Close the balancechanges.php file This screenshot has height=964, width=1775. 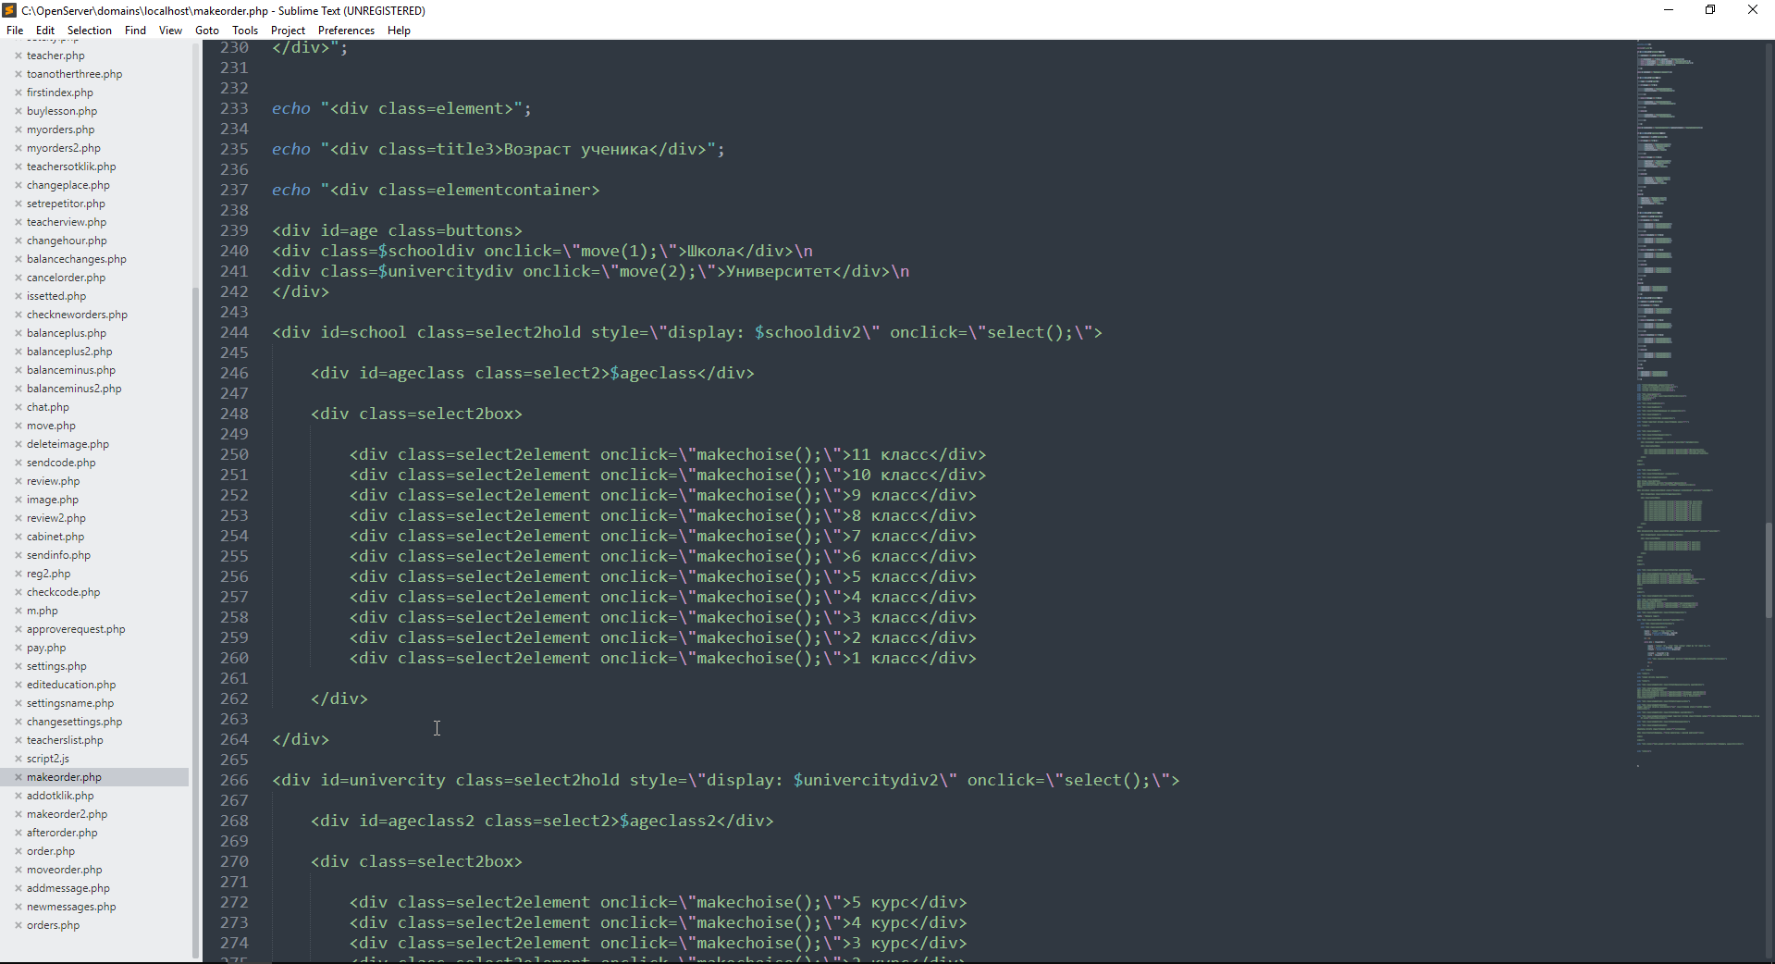point(18,259)
